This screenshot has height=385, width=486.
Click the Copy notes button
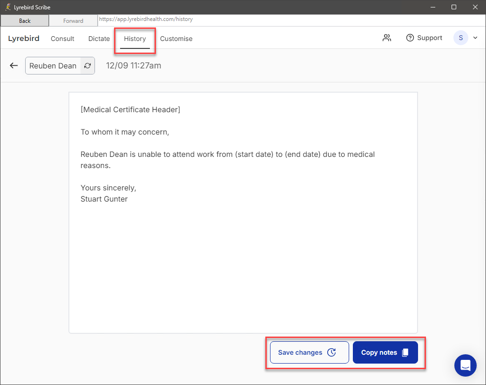pos(385,352)
